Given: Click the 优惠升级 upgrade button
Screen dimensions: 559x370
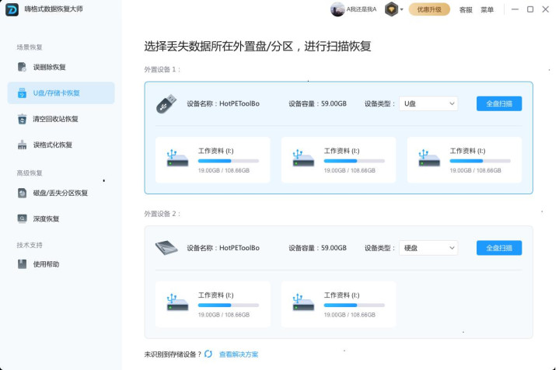Looking at the screenshot, I should tap(429, 9).
